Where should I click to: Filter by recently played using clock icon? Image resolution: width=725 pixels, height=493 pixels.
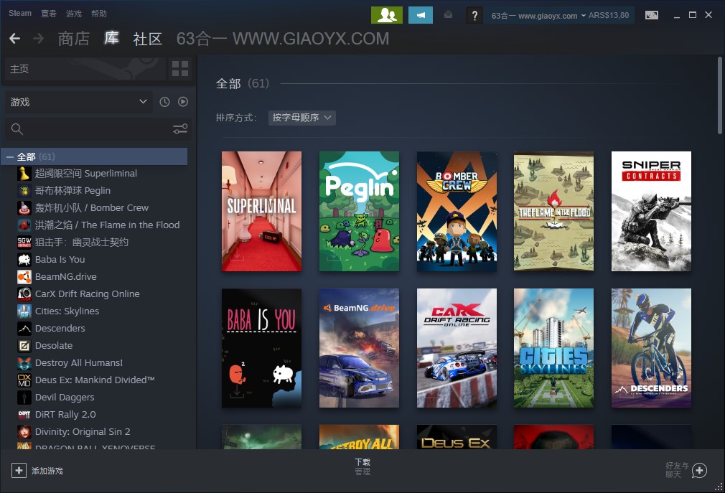pyautogui.click(x=164, y=101)
